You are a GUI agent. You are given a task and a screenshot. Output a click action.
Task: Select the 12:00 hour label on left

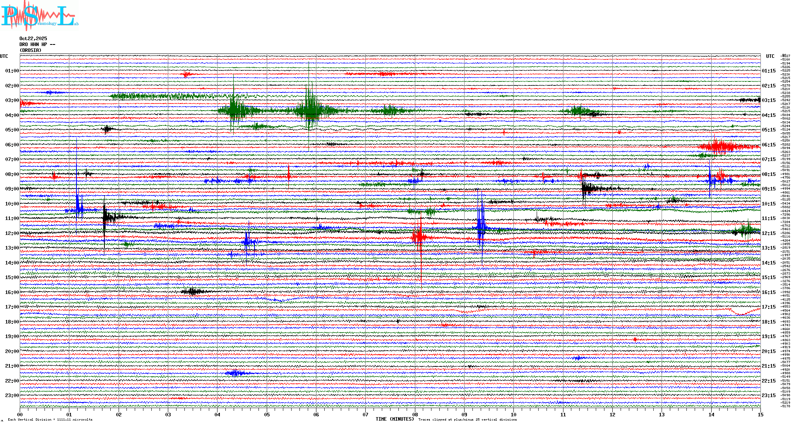[12, 233]
